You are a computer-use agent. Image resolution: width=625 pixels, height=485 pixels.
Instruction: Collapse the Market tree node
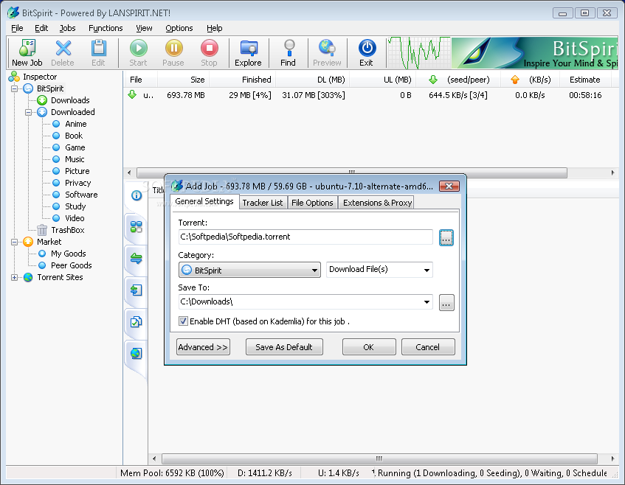(x=14, y=242)
